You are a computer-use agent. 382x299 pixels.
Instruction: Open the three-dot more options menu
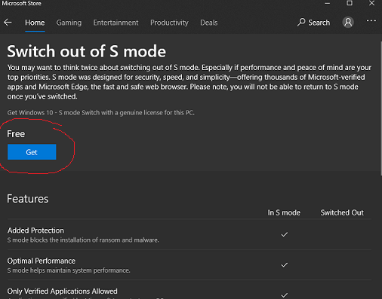pyautogui.click(x=371, y=21)
